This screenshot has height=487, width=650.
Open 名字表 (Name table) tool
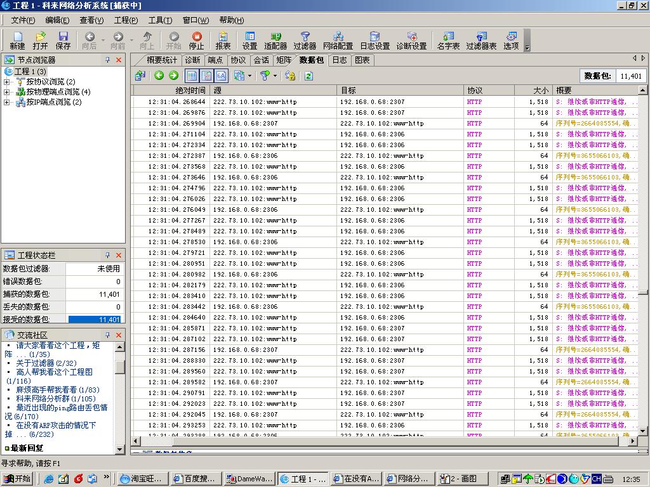pyautogui.click(x=448, y=41)
